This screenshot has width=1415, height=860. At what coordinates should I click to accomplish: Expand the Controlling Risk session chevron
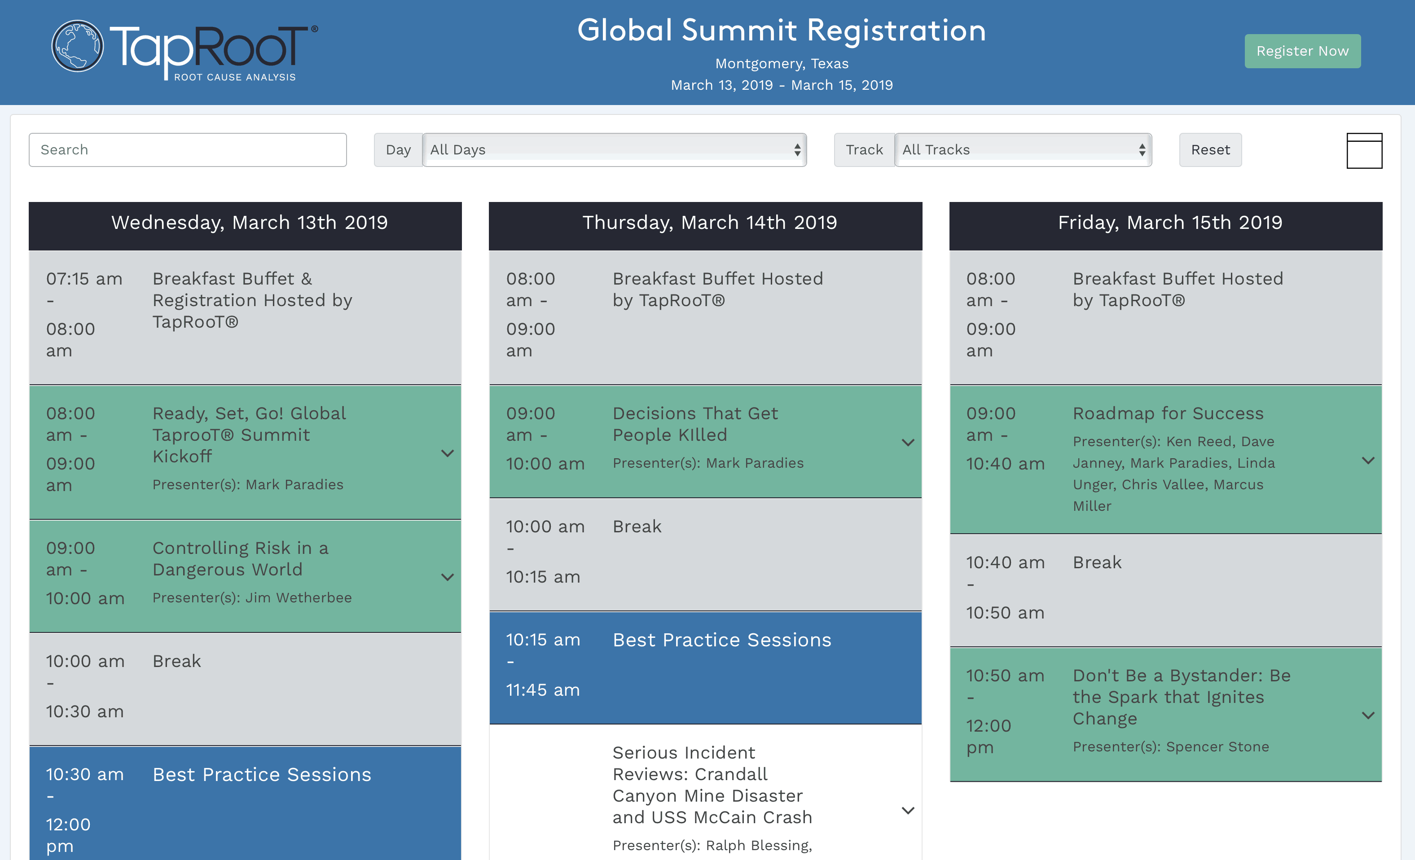pos(448,576)
